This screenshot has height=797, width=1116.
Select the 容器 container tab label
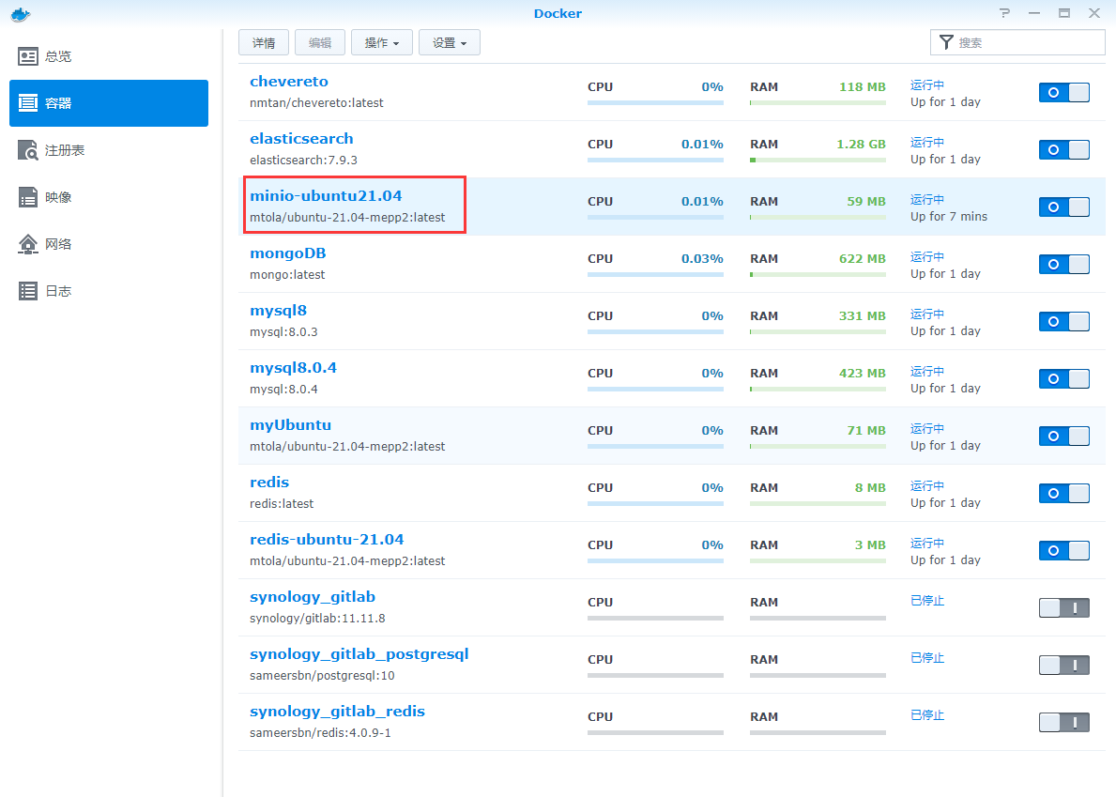click(58, 103)
